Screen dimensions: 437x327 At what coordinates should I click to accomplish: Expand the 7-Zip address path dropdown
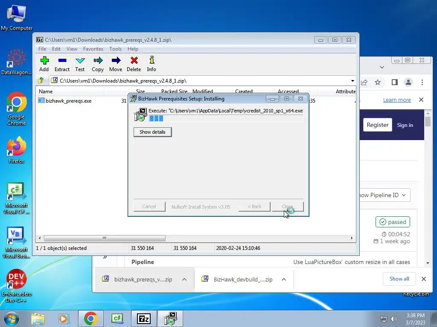coord(353,80)
